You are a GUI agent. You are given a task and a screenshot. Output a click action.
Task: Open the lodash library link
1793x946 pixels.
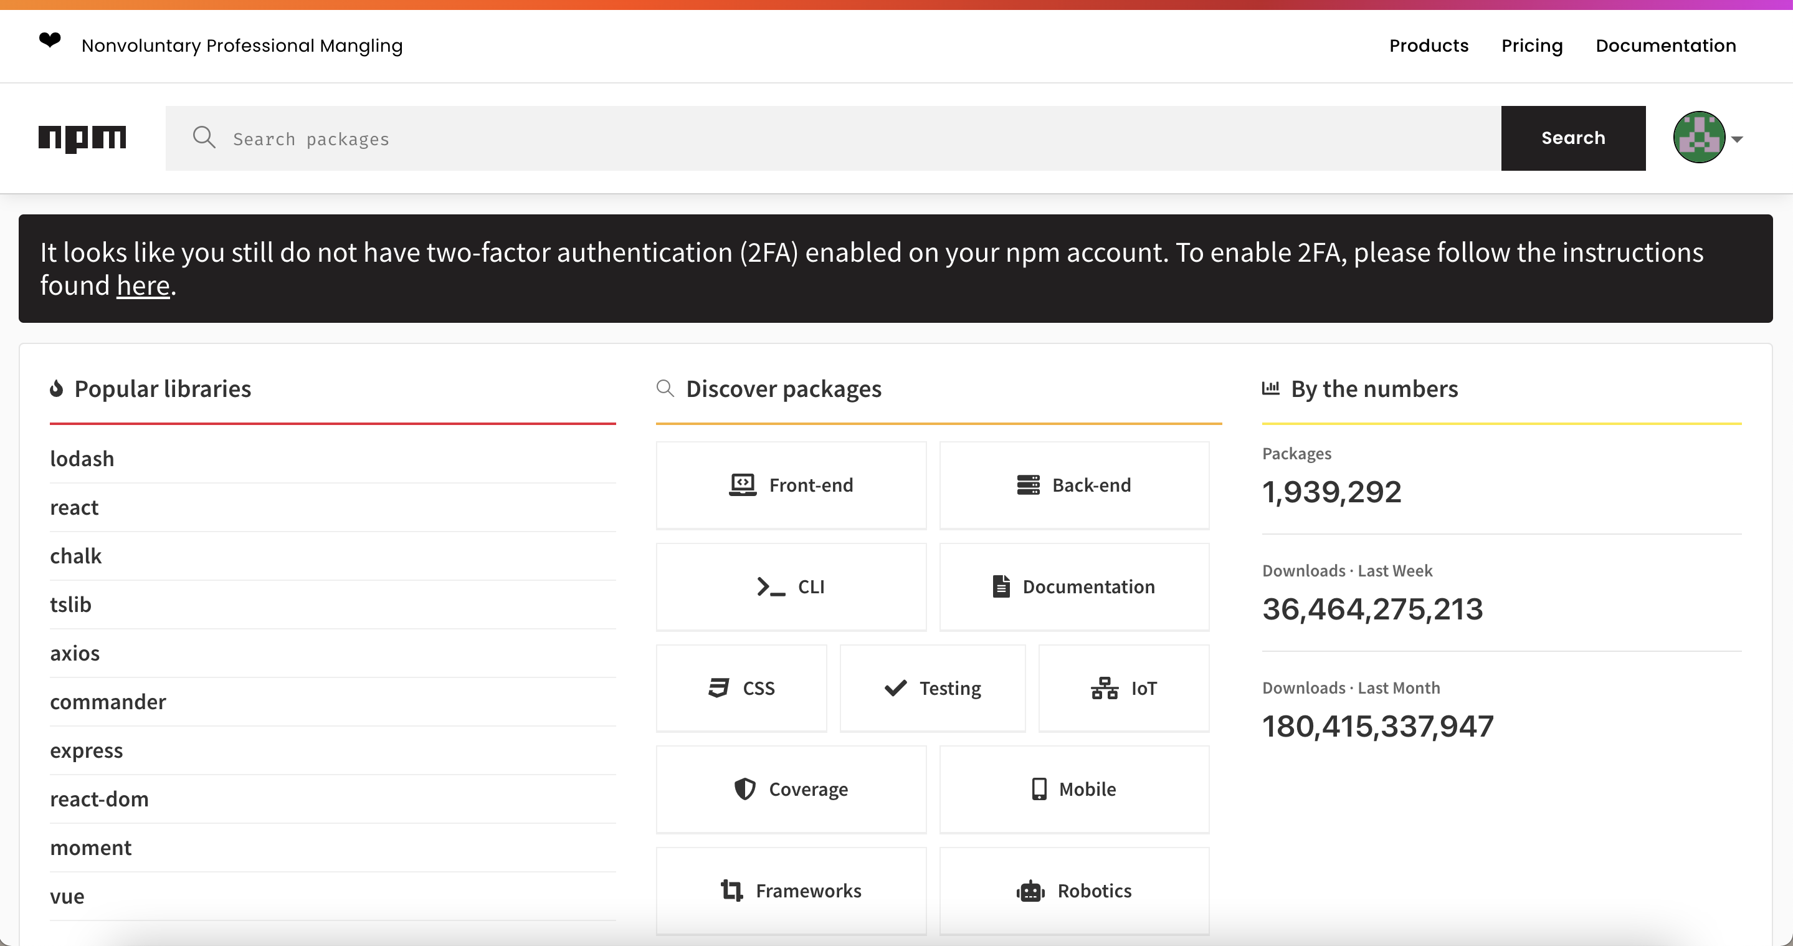point(82,459)
